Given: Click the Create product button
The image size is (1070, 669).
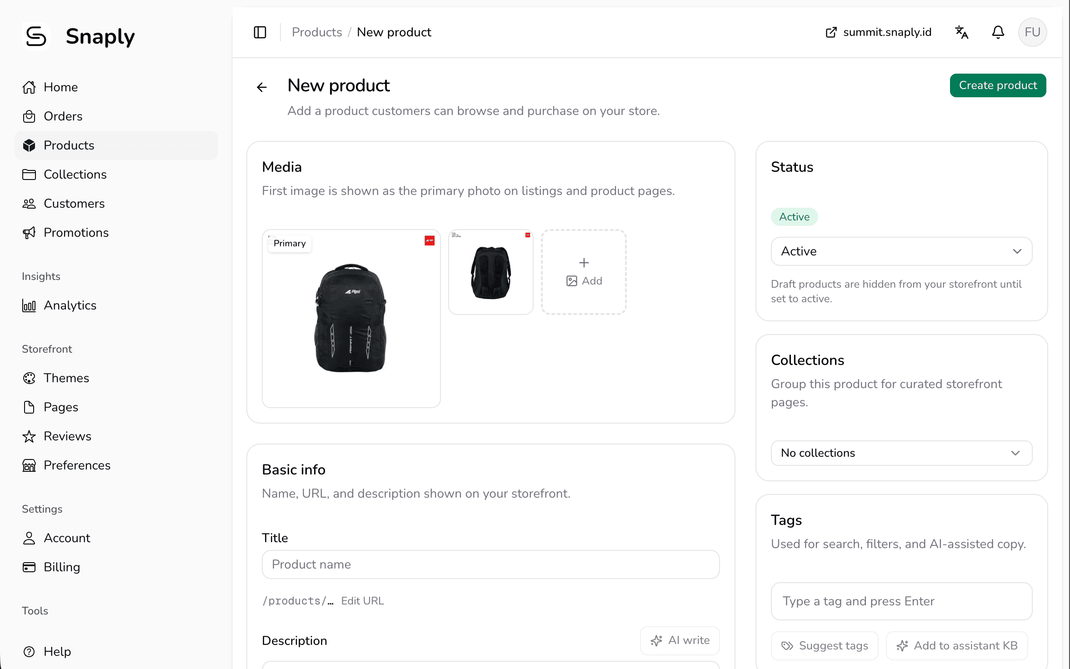Looking at the screenshot, I should click(x=998, y=85).
